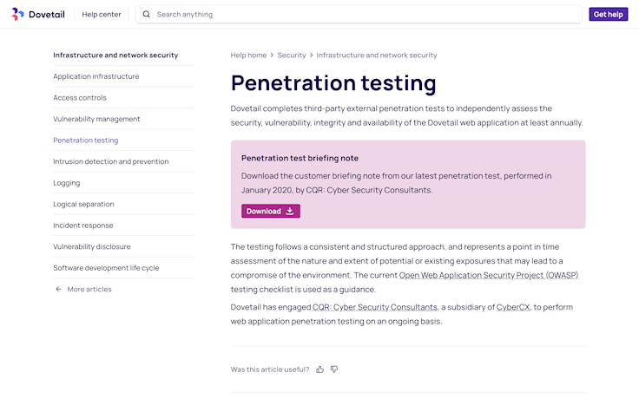Viewport: 639px width, 399px height.
Task: Open the OWASP link in article
Action: tap(488, 275)
